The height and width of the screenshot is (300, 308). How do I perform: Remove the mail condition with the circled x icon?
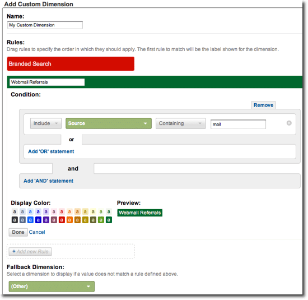[289, 123]
